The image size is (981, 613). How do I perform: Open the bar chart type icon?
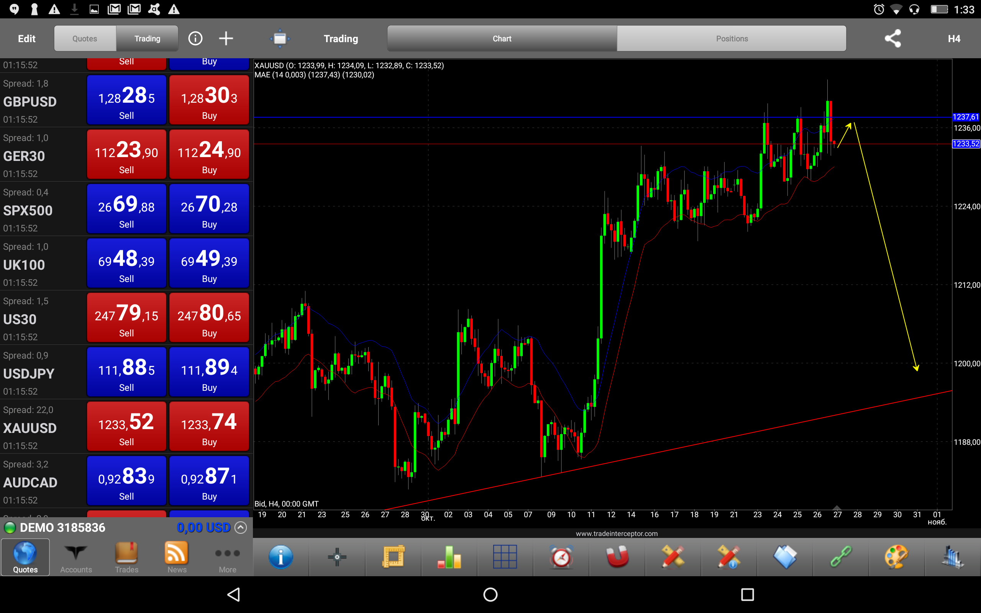[x=449, y=557]
